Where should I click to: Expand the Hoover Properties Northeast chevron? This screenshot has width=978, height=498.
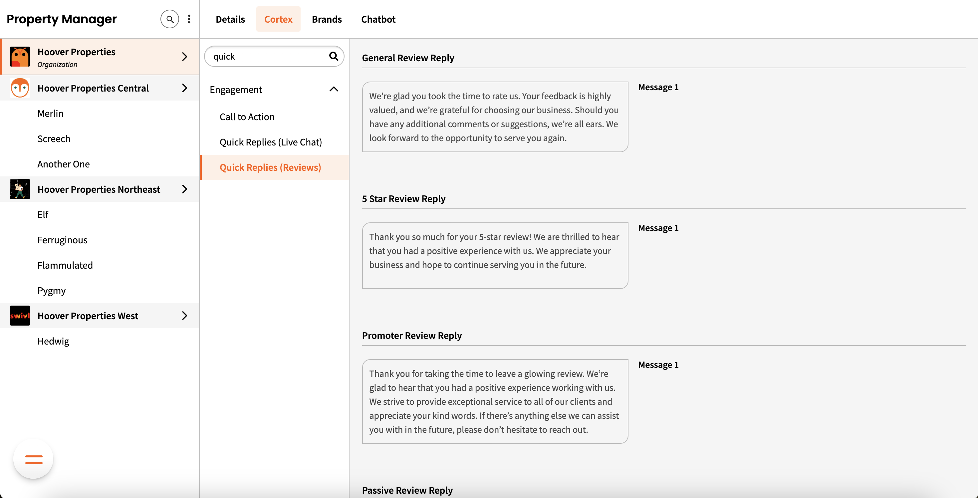(184, 189)
